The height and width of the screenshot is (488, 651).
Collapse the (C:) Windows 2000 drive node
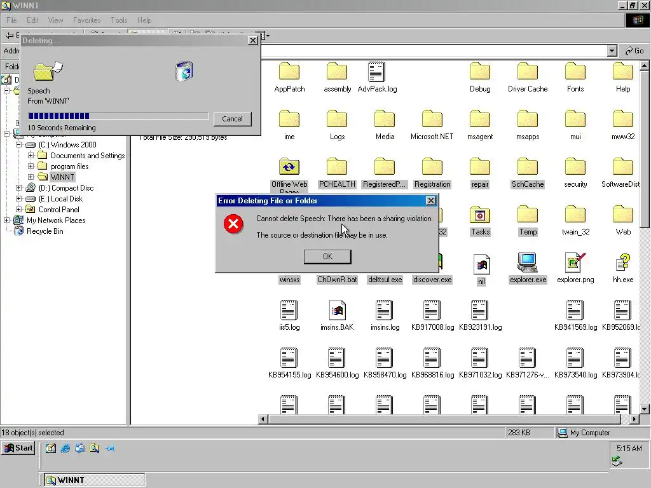tap(18, 144)
